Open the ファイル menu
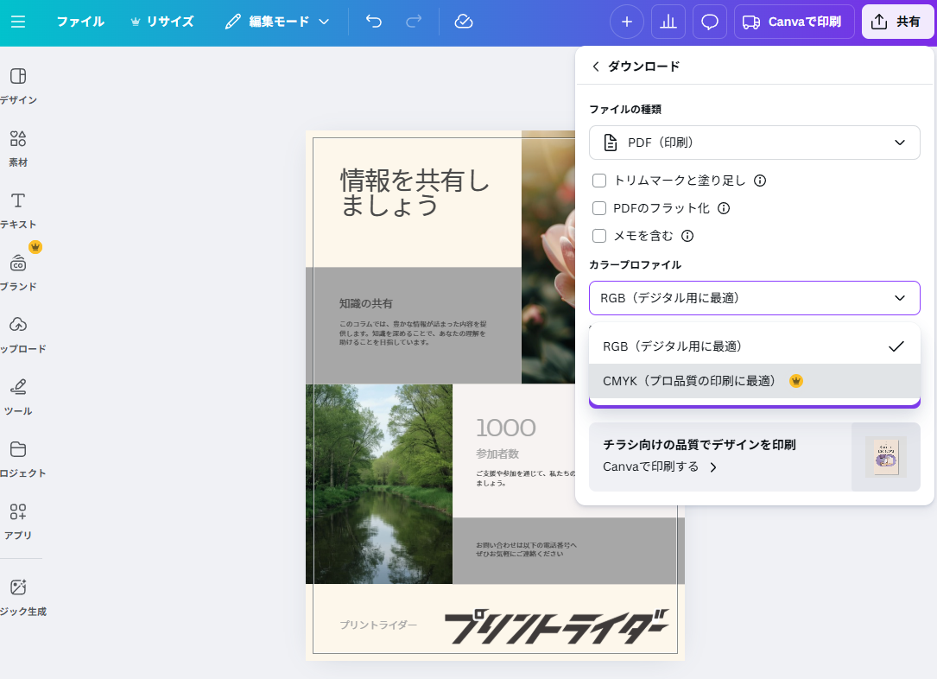The width and height of the screenshot is (937, 679). click(x=80, y=22)
